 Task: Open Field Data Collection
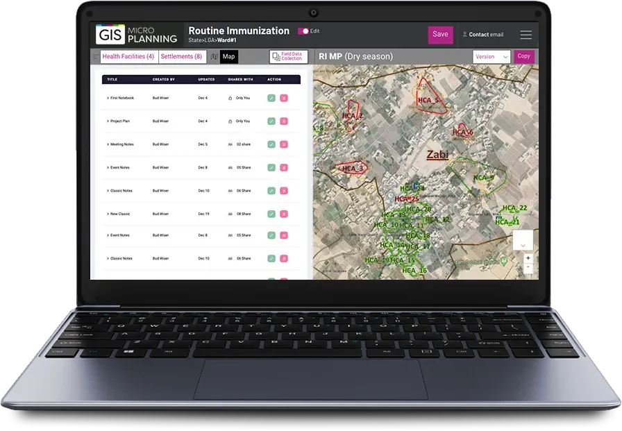(288, 57)
